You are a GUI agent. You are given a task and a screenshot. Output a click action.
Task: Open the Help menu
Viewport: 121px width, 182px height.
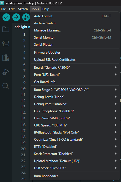(46, 9)
